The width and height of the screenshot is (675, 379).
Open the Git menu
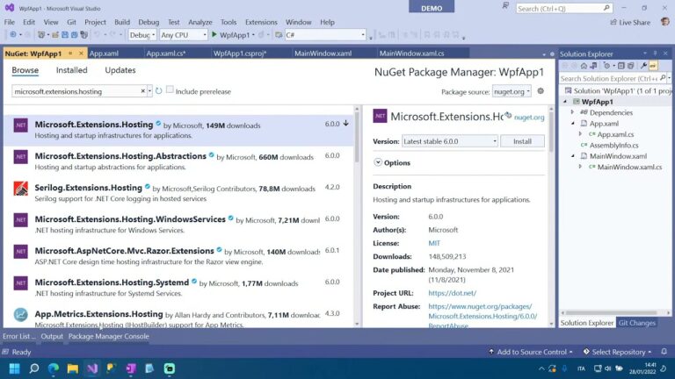pos(71,22)
